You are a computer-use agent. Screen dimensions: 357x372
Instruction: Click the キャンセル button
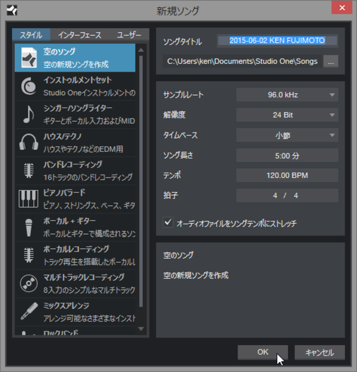coord(320,352)
